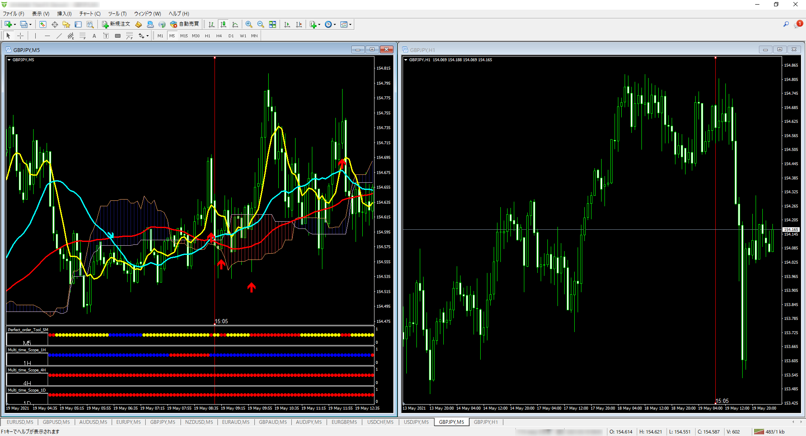Expand the templates dropdown

350,24
